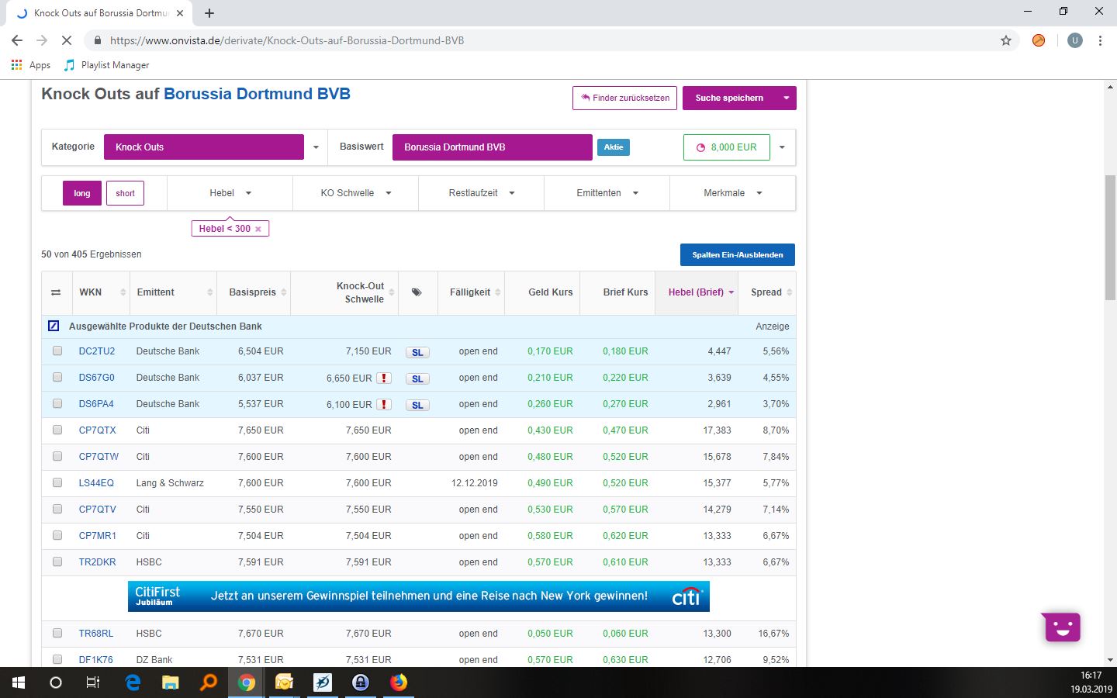Click the tag icon column header
1117x698 pixels.
click(417, 292)
